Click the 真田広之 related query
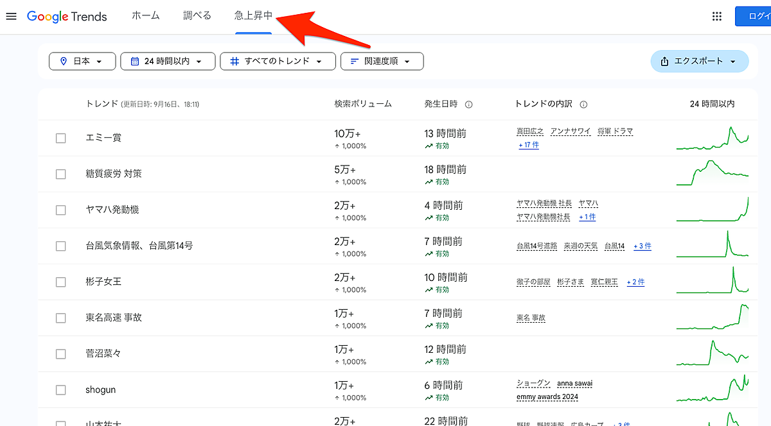Screen dimensions: 771x426 pyautogui.click(x=530, y=132)
